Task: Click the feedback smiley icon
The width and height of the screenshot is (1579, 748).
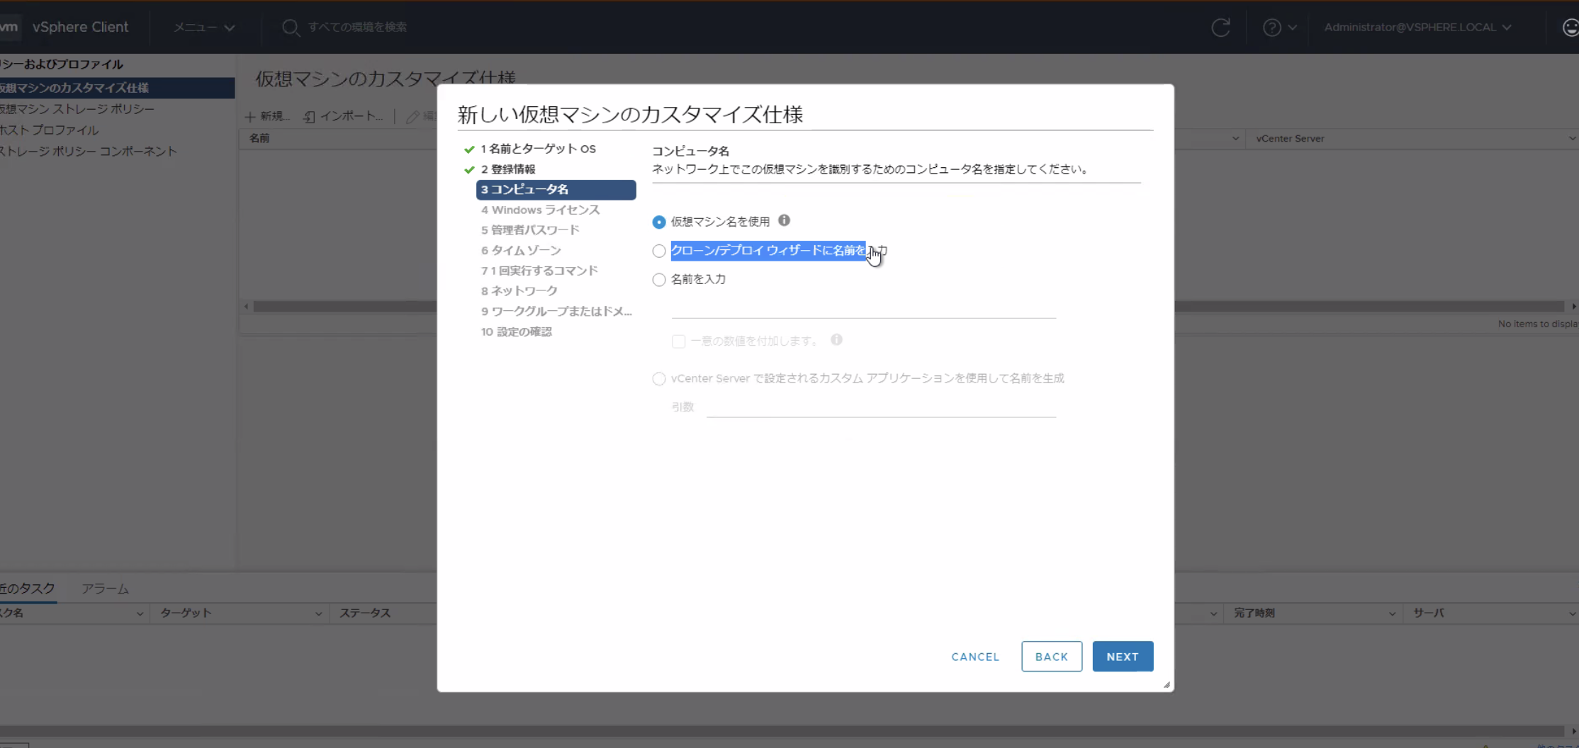Action: 1569,28
